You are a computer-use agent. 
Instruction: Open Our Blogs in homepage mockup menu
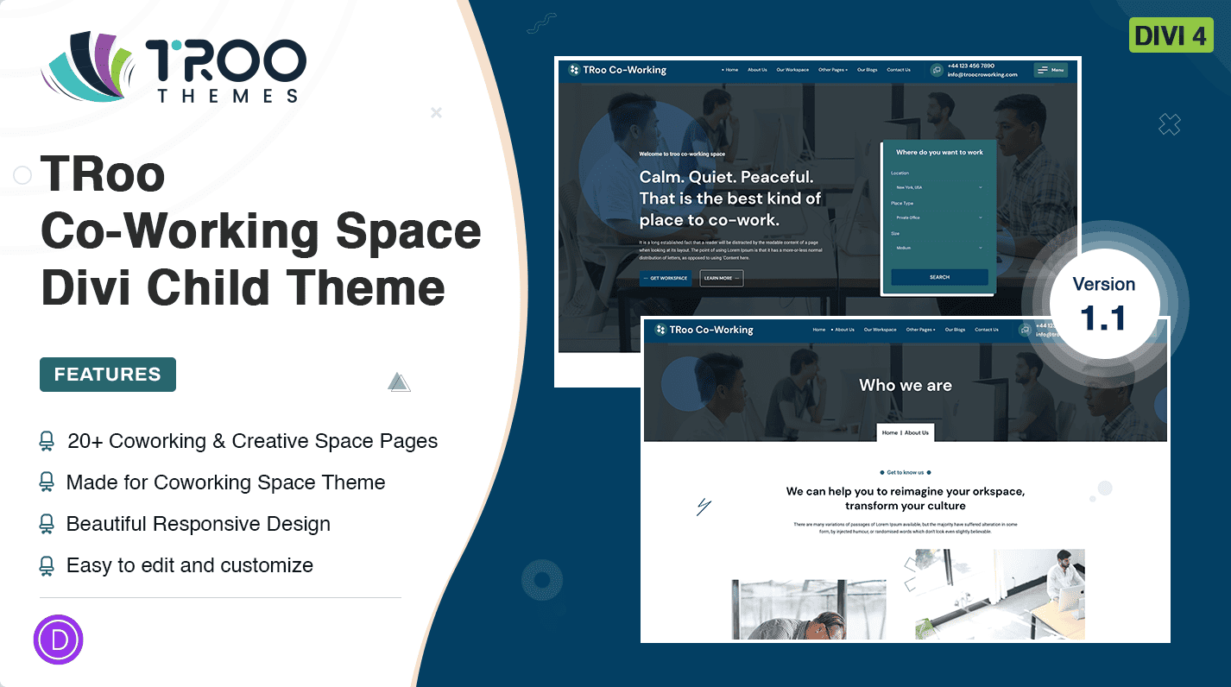[867, 70]
